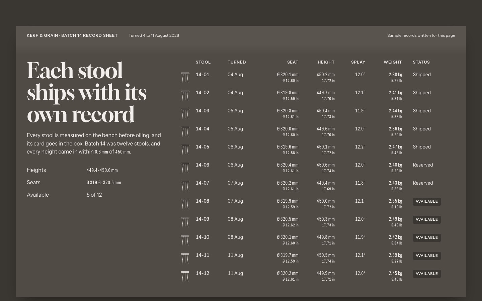Select the splay value 12.2° for 14-05
The image size is (482, 301).
coord(360,147)
